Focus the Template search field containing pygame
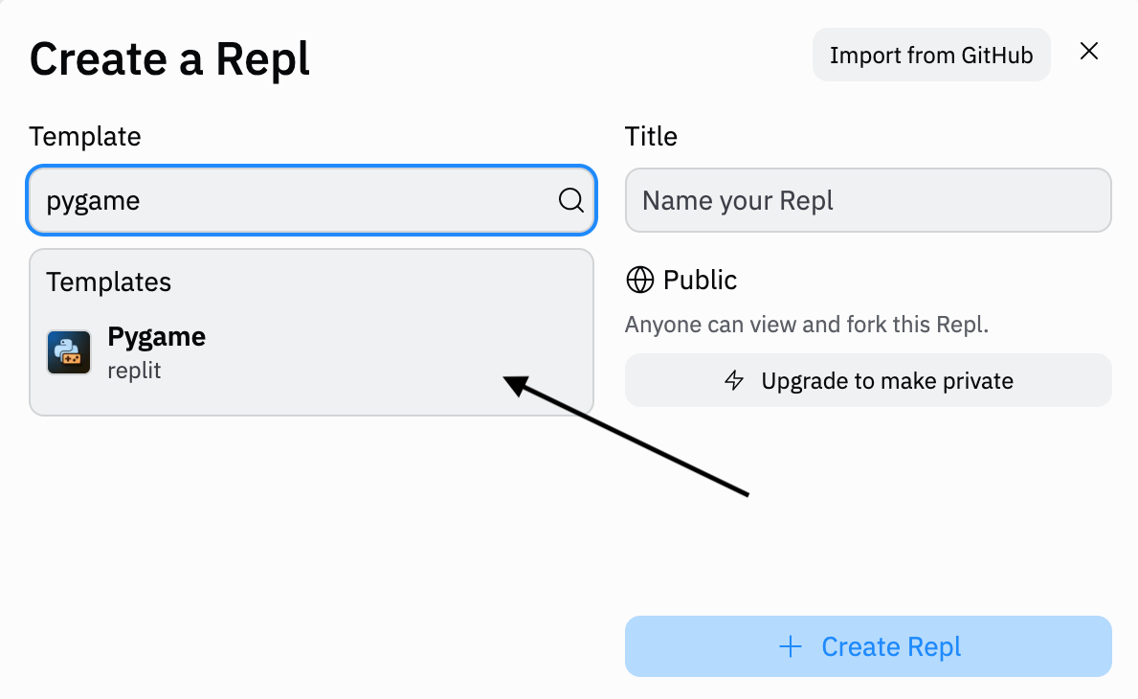The height and width of the screenshot is (699, 1138). [x=311, y=200]
